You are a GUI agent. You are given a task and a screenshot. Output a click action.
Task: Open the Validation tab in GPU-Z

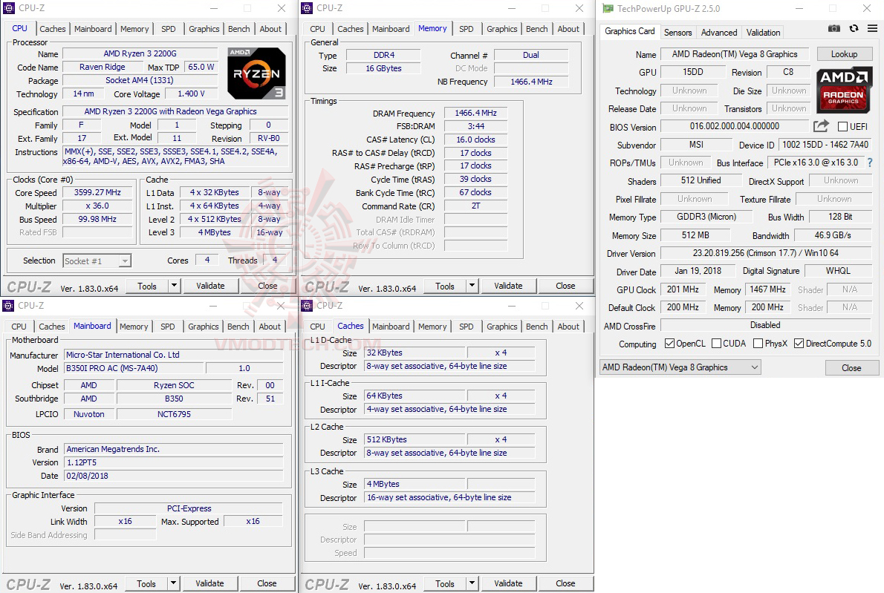click(x=764, y=32)
